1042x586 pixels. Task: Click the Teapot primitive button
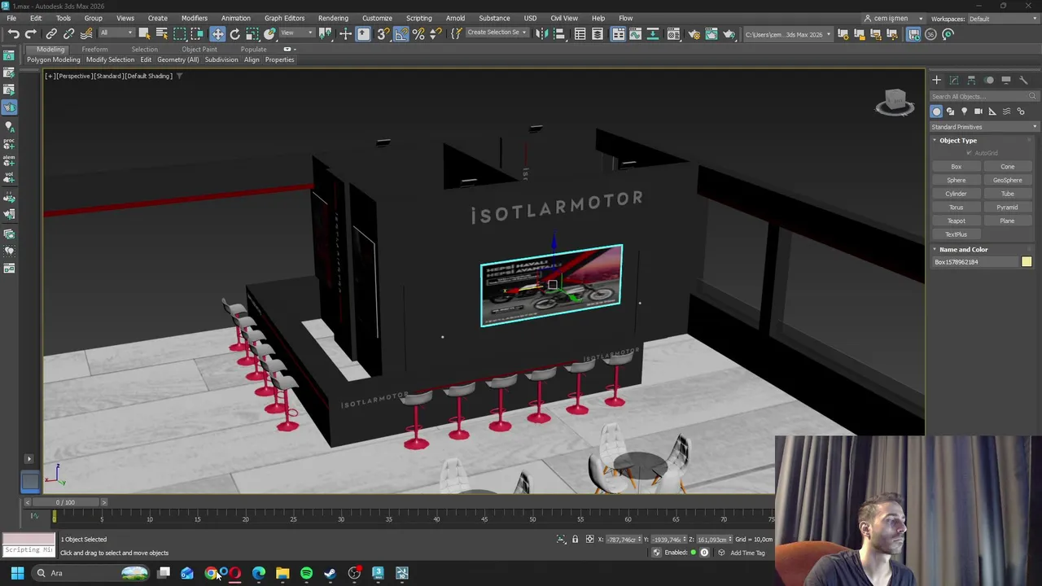[x=957, y=221]
